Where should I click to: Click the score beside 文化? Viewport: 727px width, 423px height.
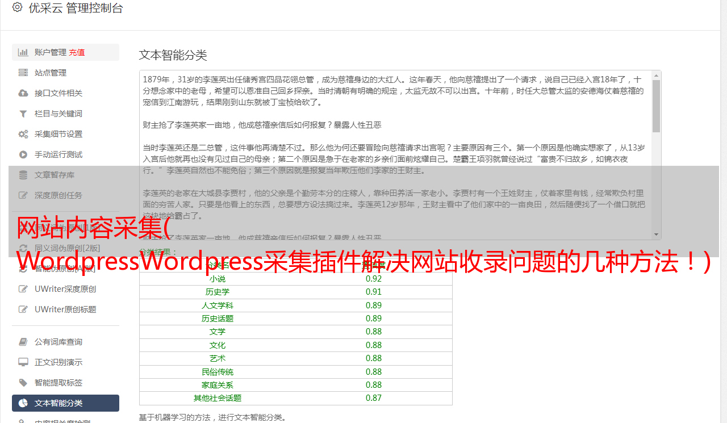point(374,345)
